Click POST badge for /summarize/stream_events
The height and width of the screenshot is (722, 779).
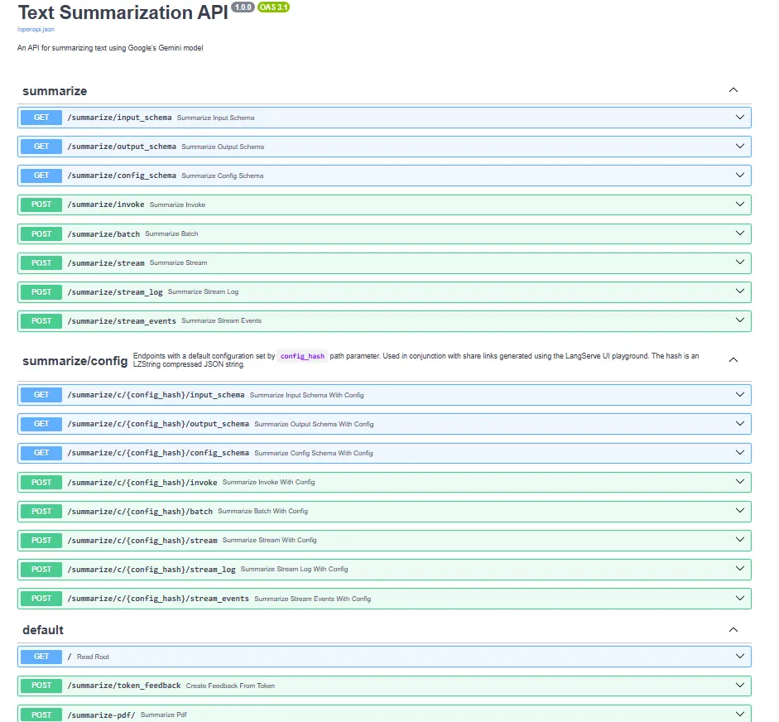[x=41, y=320]
